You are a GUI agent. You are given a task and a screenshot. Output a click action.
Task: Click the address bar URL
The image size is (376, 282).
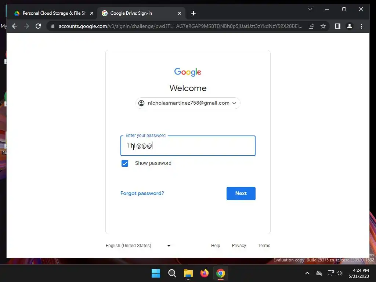[x=180, y=26]
